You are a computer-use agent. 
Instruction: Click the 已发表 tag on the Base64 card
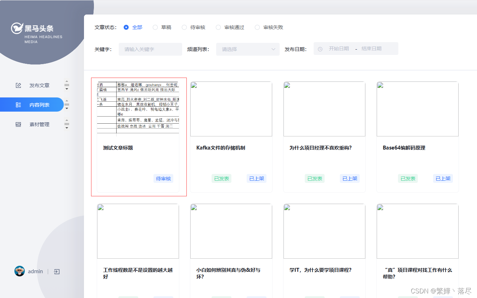[x=408, y=179]
